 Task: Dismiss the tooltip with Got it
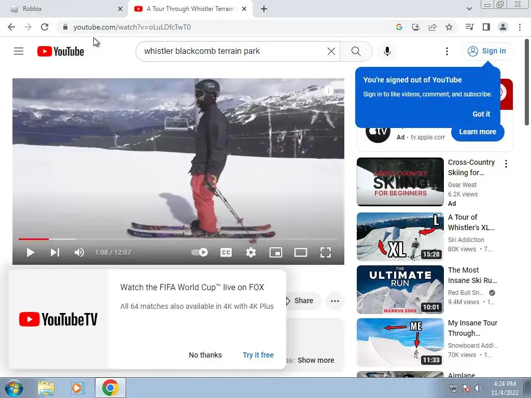[481, 114]
